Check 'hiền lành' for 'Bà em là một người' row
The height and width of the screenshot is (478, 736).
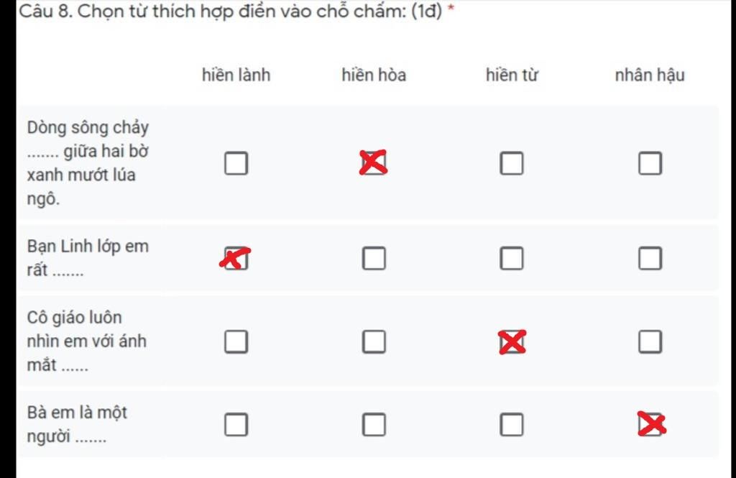(236, 425)
